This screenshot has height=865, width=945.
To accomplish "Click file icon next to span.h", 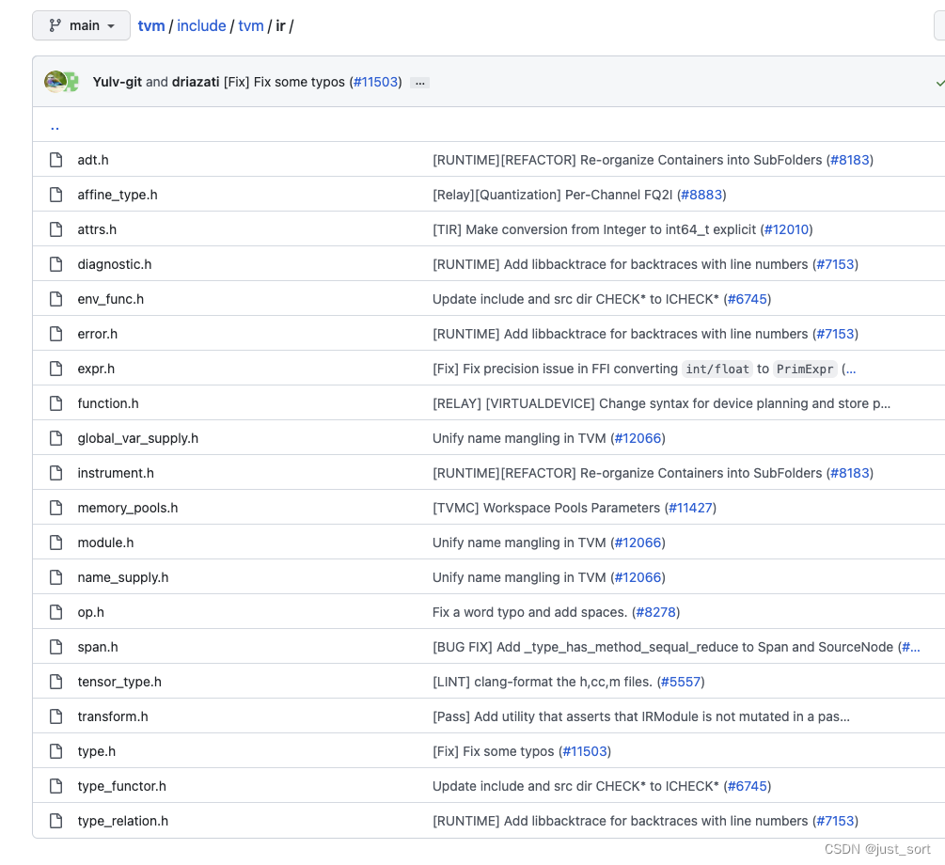I will tap(56, 647).
